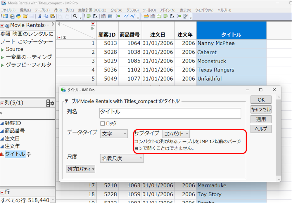Click the Cut scissors icon

click(x=39, y=16)
